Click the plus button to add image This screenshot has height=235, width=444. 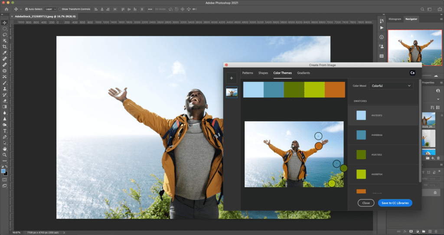[232, 78]
